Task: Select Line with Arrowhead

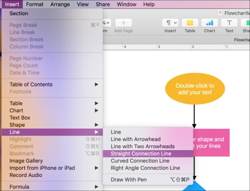Action: point(148,139)
